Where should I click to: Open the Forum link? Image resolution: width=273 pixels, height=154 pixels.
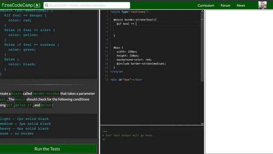225,6
